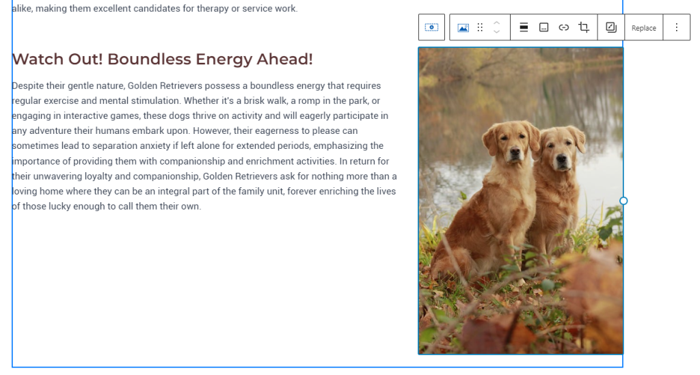
Task: Move the image block up
Action: (497, 23)
